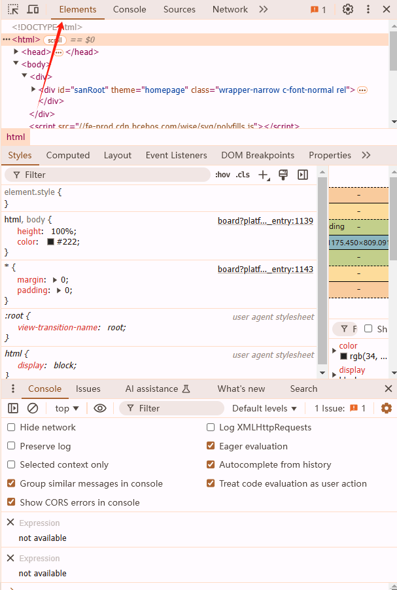The width and height of the screenshot is (397, 590).
Task: Click the #222 color swatch
Action: click(x=50, y=242)
